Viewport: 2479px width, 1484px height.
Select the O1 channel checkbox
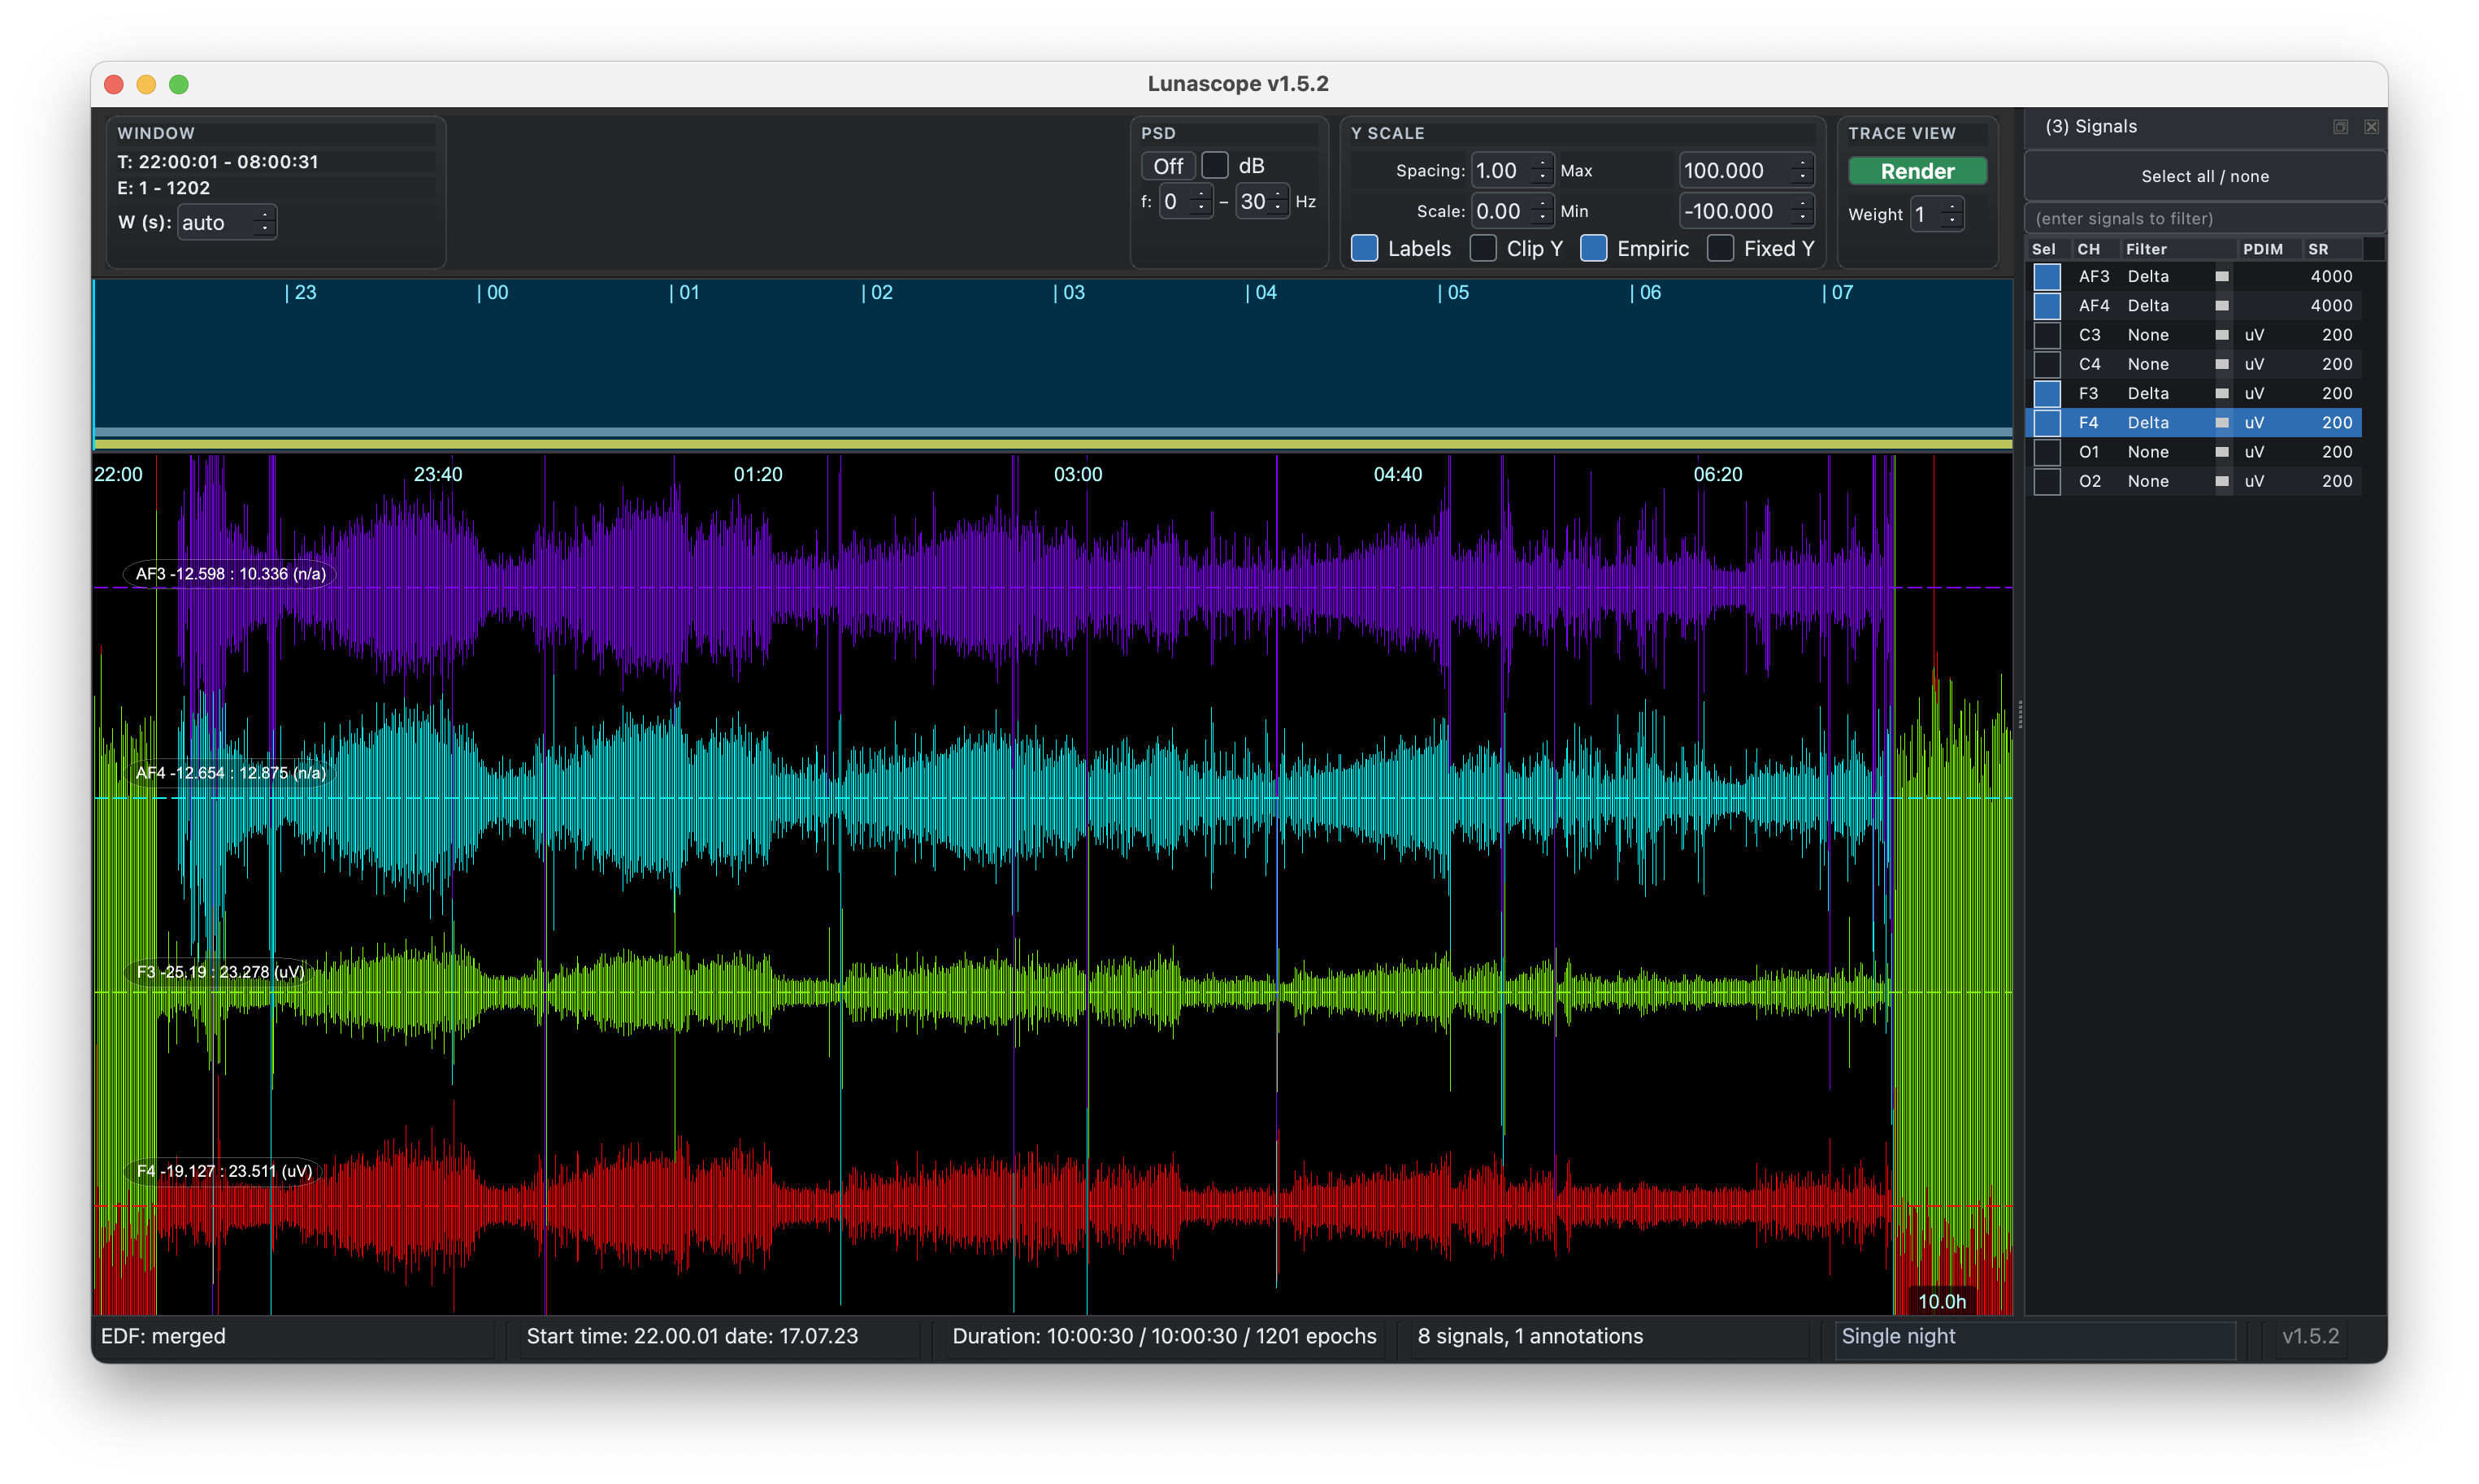(2047, 452)
